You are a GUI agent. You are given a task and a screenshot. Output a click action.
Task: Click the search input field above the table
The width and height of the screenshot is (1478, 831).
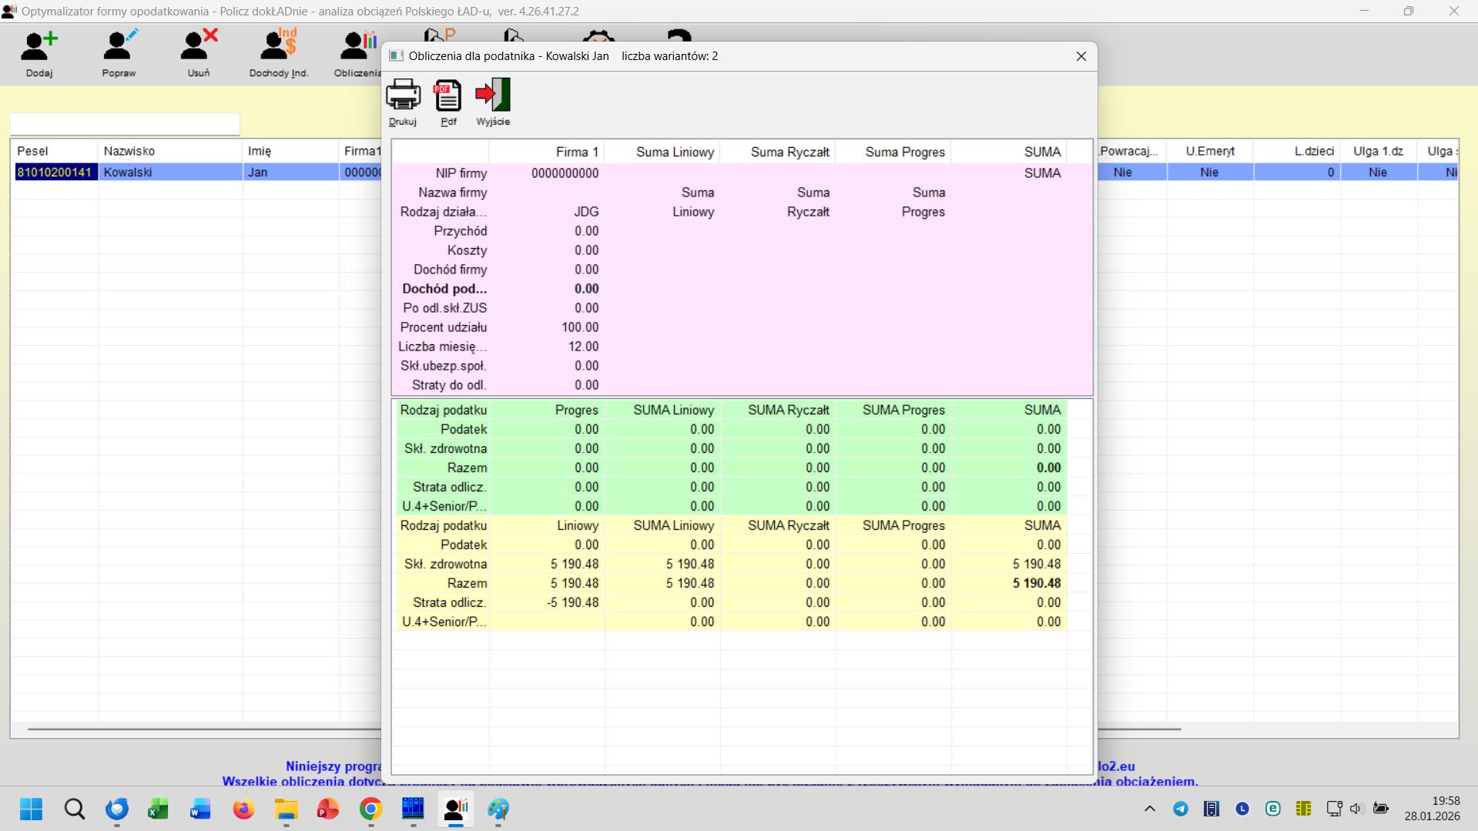(x=125, y=124)
